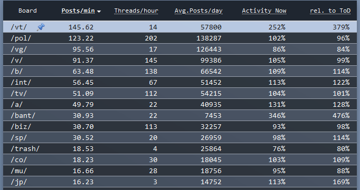Click the pin icon next to /vt/

click(x=41, y=27)
